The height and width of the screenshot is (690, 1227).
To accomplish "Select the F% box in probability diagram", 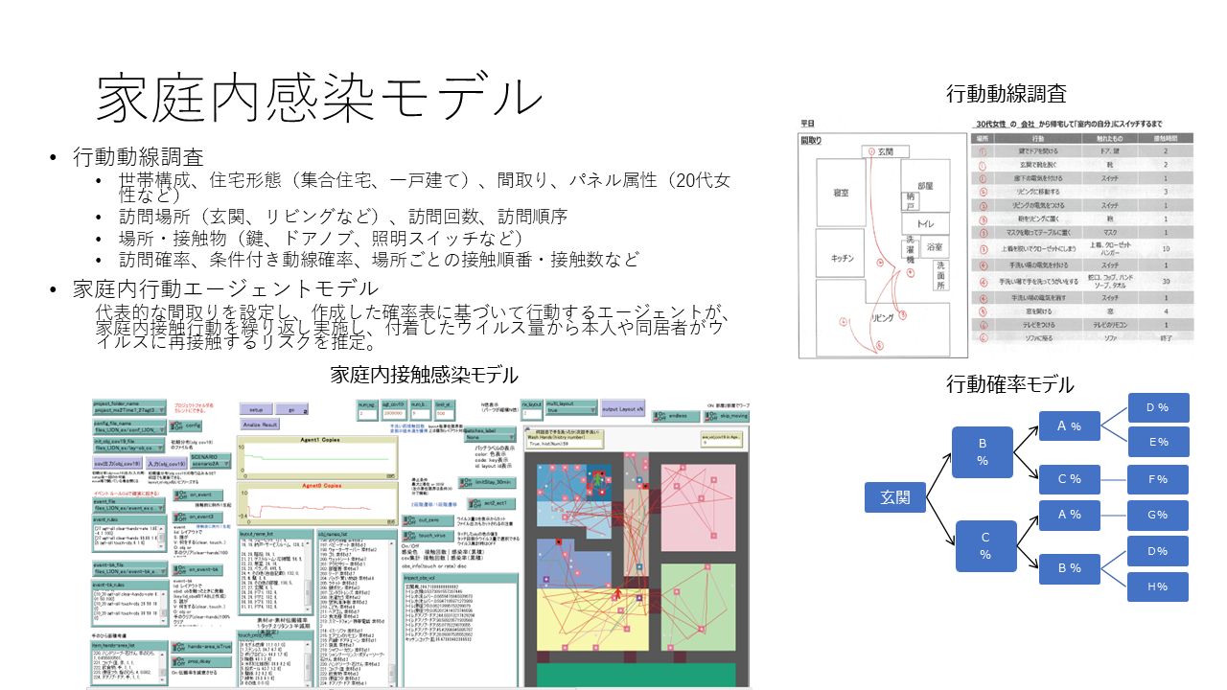I will pos(1159,478).
